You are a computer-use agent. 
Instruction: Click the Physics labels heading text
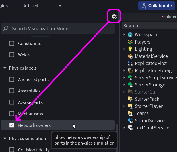(x=23, y=68)
